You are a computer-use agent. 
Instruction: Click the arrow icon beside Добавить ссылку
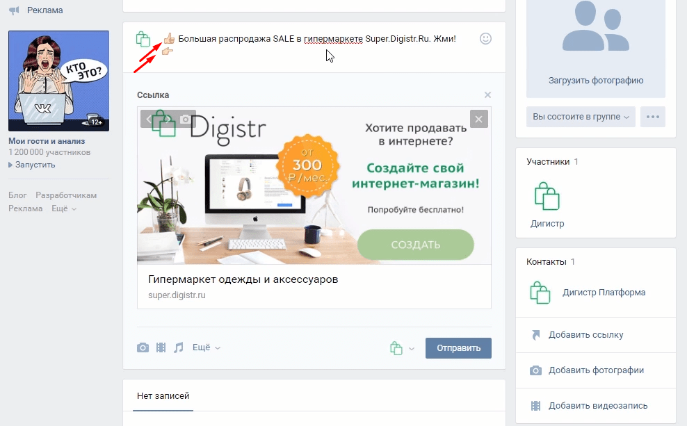coord(535,335)
